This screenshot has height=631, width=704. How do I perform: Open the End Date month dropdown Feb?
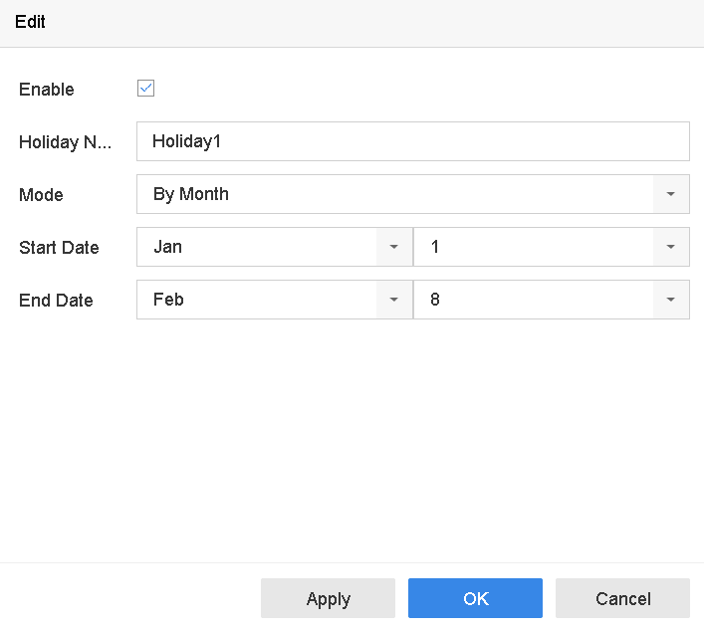[x=274, y=300]
